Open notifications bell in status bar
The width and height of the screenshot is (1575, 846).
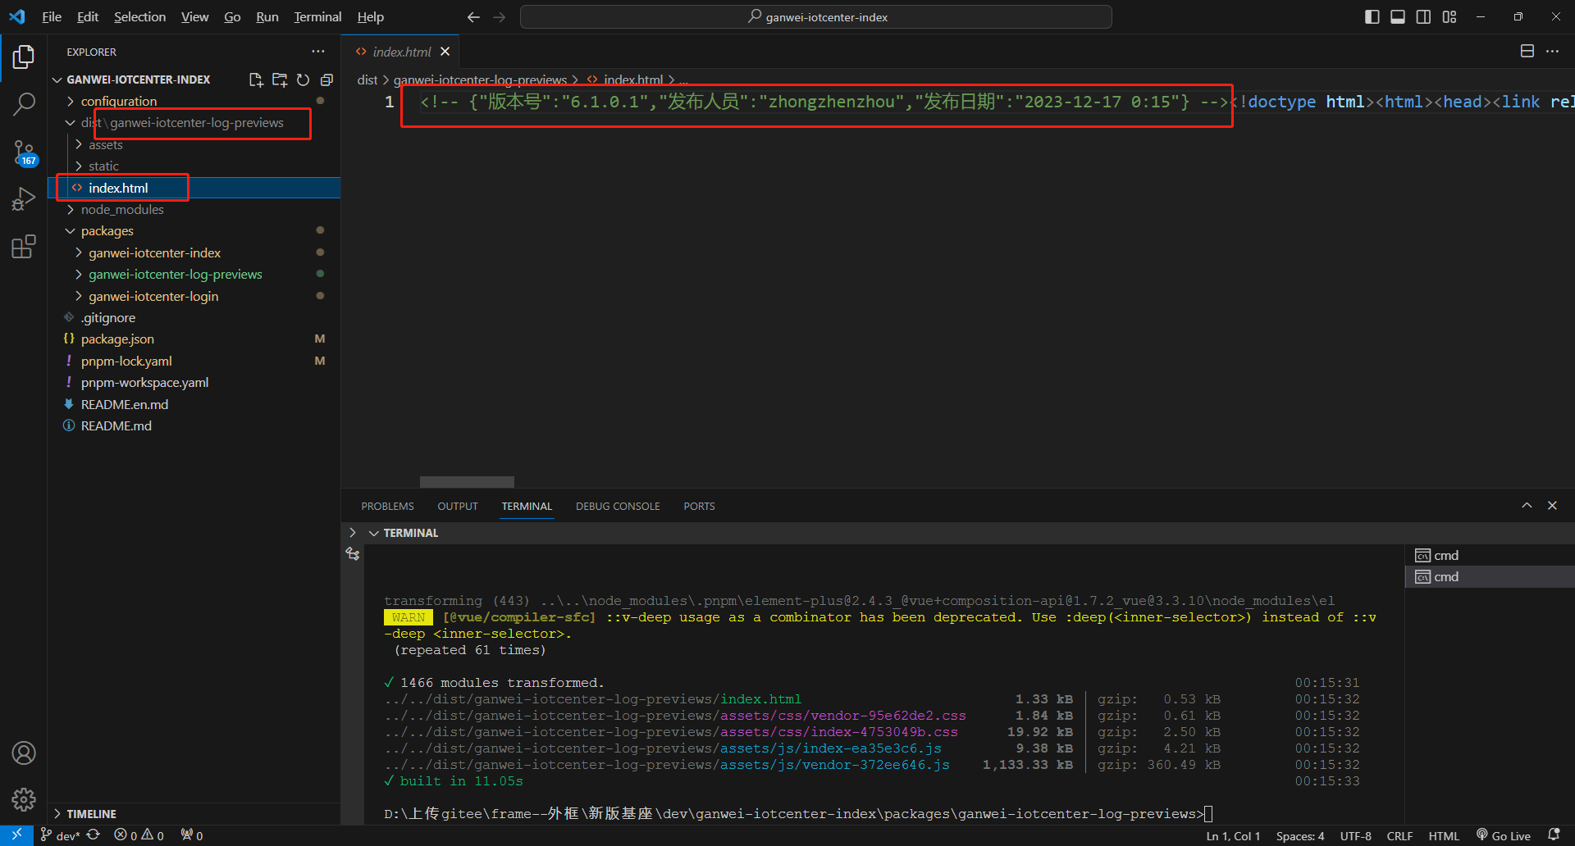1554,835
